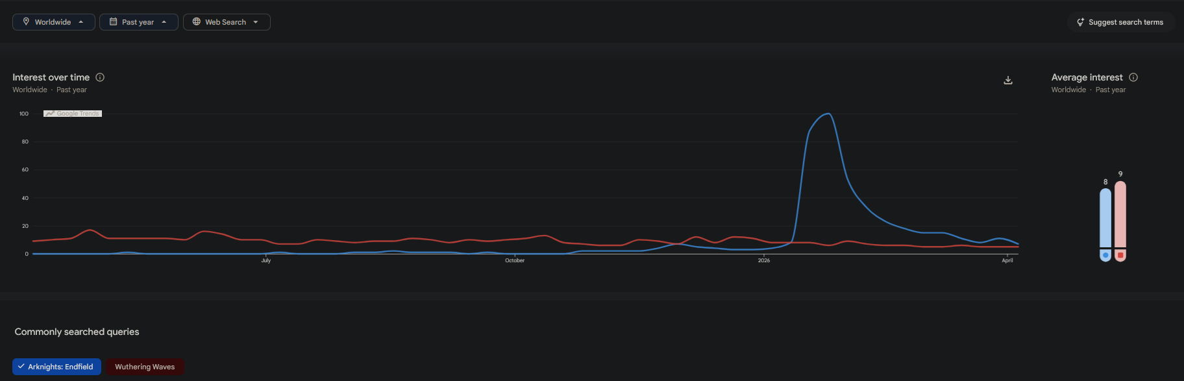This screenshot has width=1184, height=381.
Task: Toggle the Arknights: Endfield query chip
Action: (56, 367)
